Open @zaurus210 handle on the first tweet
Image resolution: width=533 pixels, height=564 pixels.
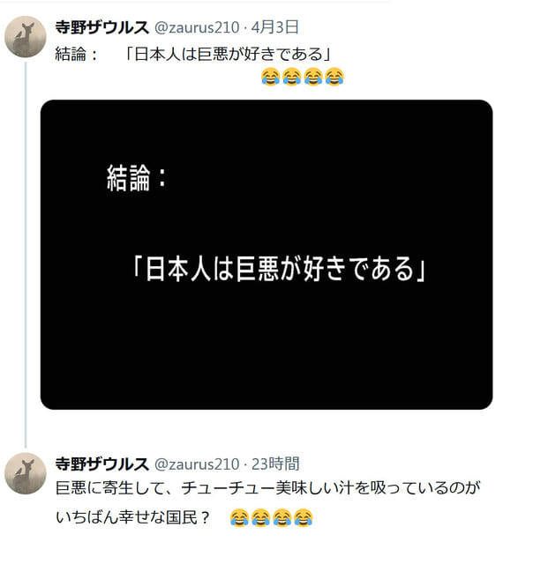[x=197, y=27]
